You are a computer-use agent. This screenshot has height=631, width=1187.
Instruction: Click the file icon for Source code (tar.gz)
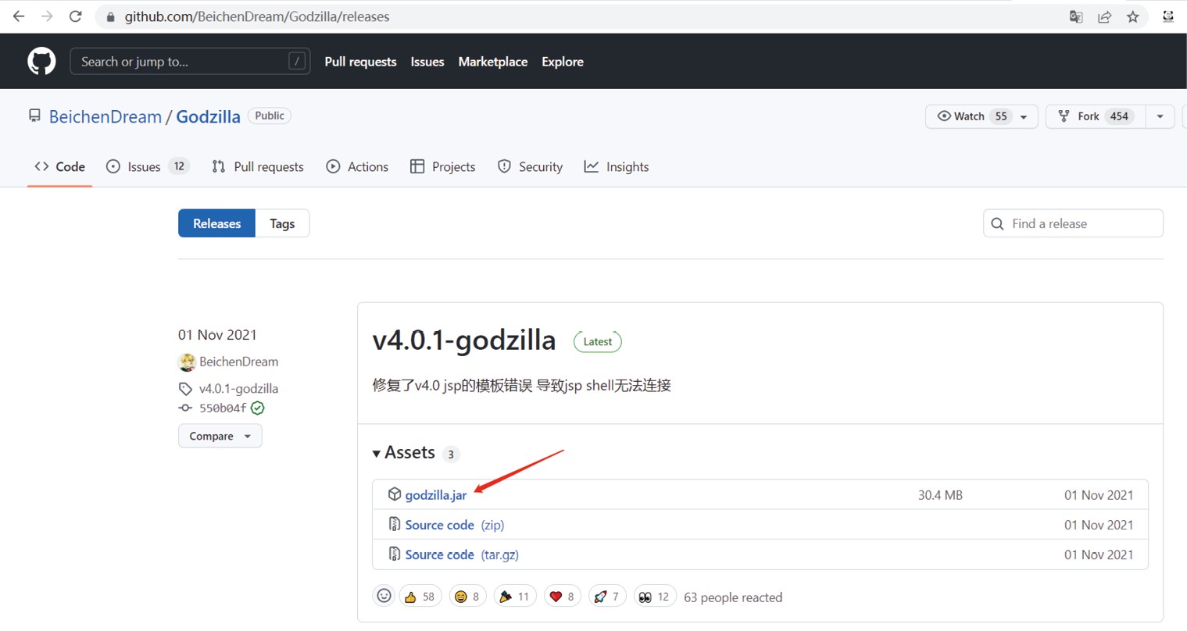[x=395, y=554]
